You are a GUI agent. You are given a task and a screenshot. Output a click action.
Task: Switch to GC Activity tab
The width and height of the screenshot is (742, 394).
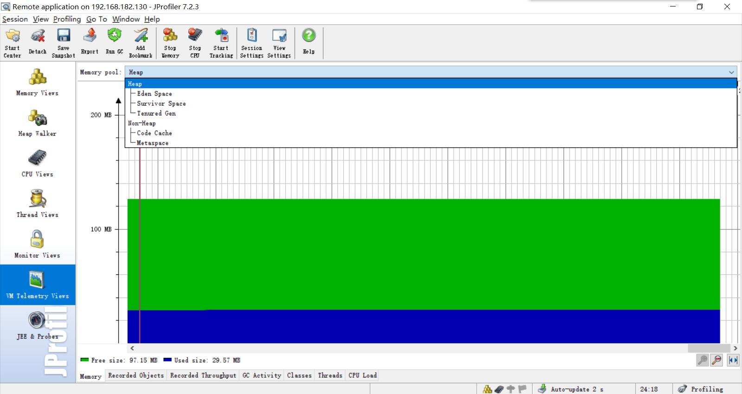[x=262, y=375]
